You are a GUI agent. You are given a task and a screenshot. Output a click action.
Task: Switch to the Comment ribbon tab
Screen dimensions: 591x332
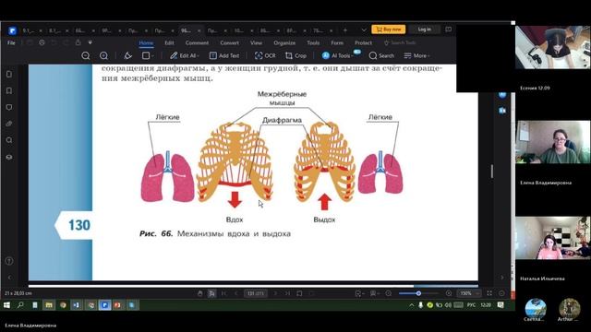pos(197,43)
